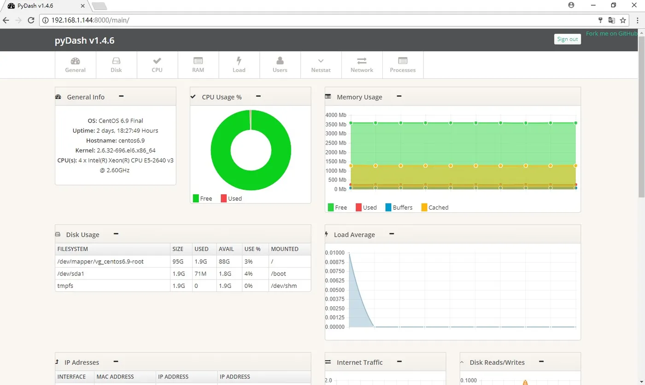This screenshot has width=645, height=385.
Task: Select the tmpfs filesystem cell
Action: tap(112, 286)
